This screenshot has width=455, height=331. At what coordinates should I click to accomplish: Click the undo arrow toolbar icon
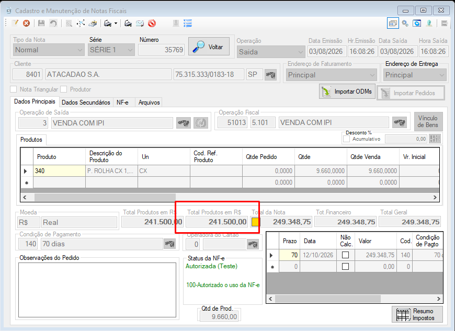[x=53, y=23]
